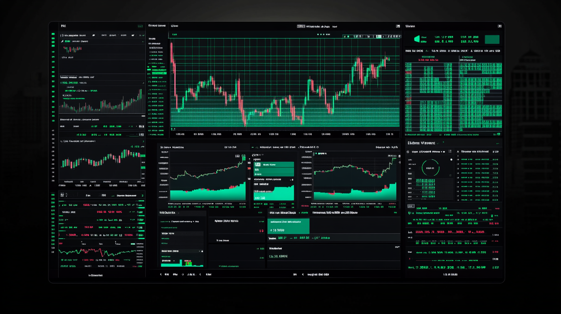The height and width of the screenshot is (314, 561).
Task: Toggle the green status dot above the main chart
Action: 319,34
